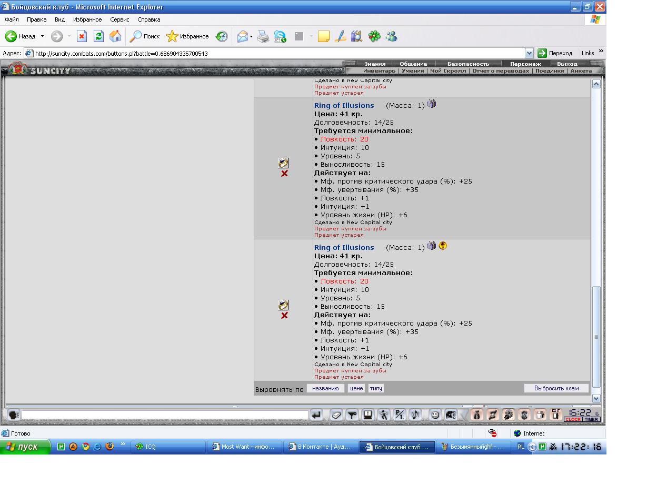This screenshot has width=647, height=485.
Task: Expand the address bar URL dropdown
Action: click(x=530, y=53)
